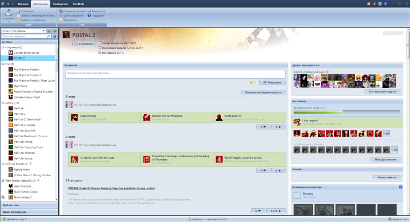Open Управление in the Game ribbon group
This screenshot has height=222, width=410.
(25, 11)
